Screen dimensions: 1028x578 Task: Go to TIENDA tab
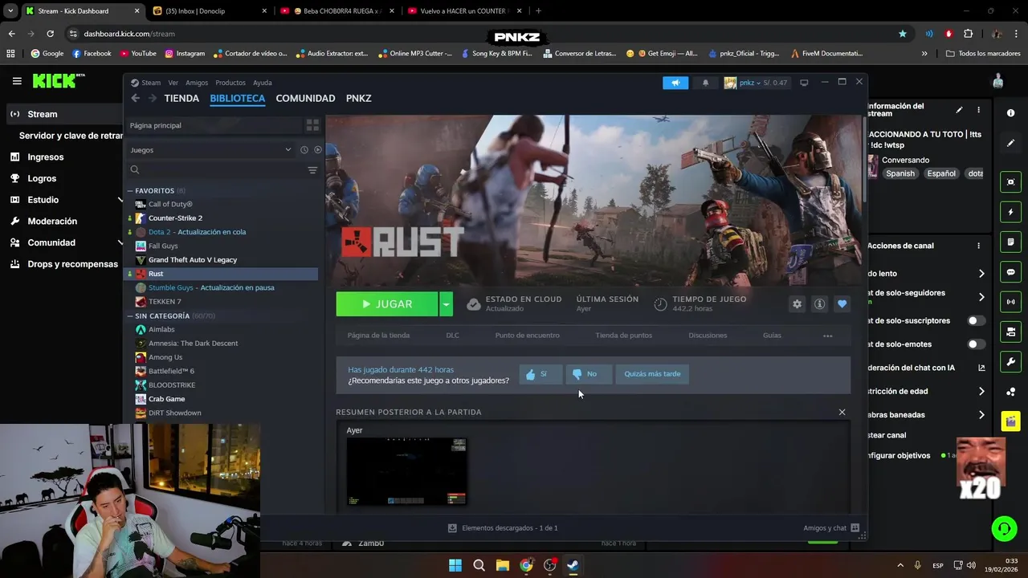pos(182,98)
